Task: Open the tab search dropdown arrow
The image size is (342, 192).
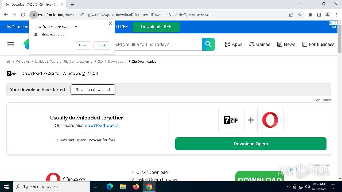Action: (299, 4)
